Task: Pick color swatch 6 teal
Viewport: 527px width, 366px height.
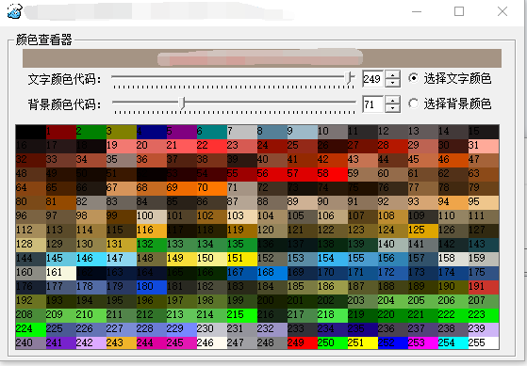Action: point(212,132)
